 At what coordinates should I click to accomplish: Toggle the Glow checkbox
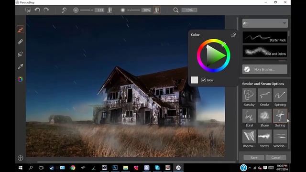(204, 80)
